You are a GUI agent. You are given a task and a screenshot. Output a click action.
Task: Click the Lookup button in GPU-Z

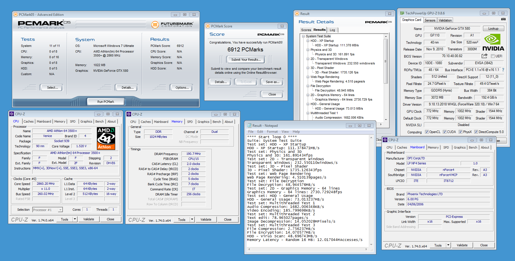click(x=493, y=29)
